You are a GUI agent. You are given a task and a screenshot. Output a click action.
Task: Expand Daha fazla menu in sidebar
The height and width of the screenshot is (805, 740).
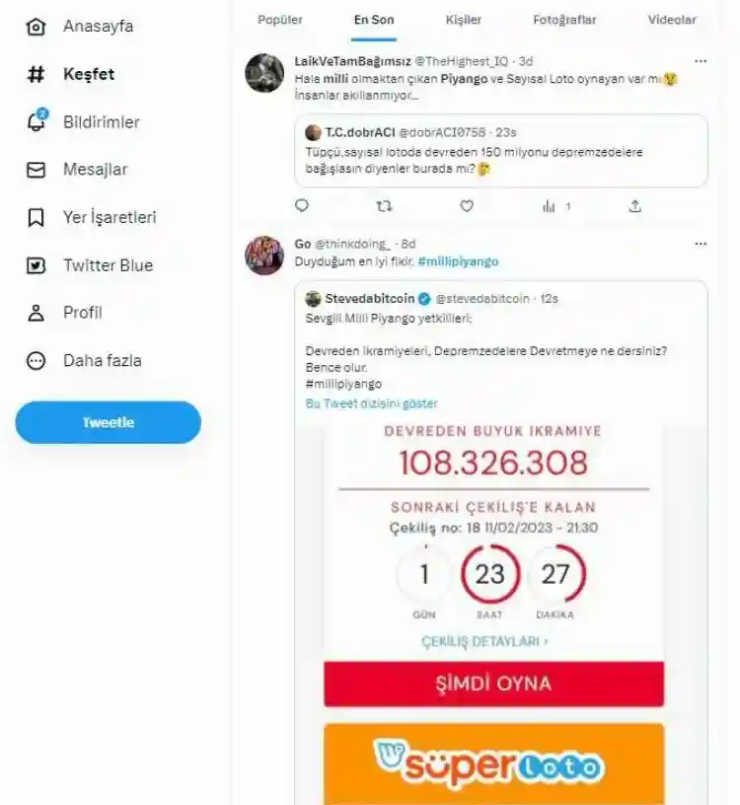[x=37, y=361]
